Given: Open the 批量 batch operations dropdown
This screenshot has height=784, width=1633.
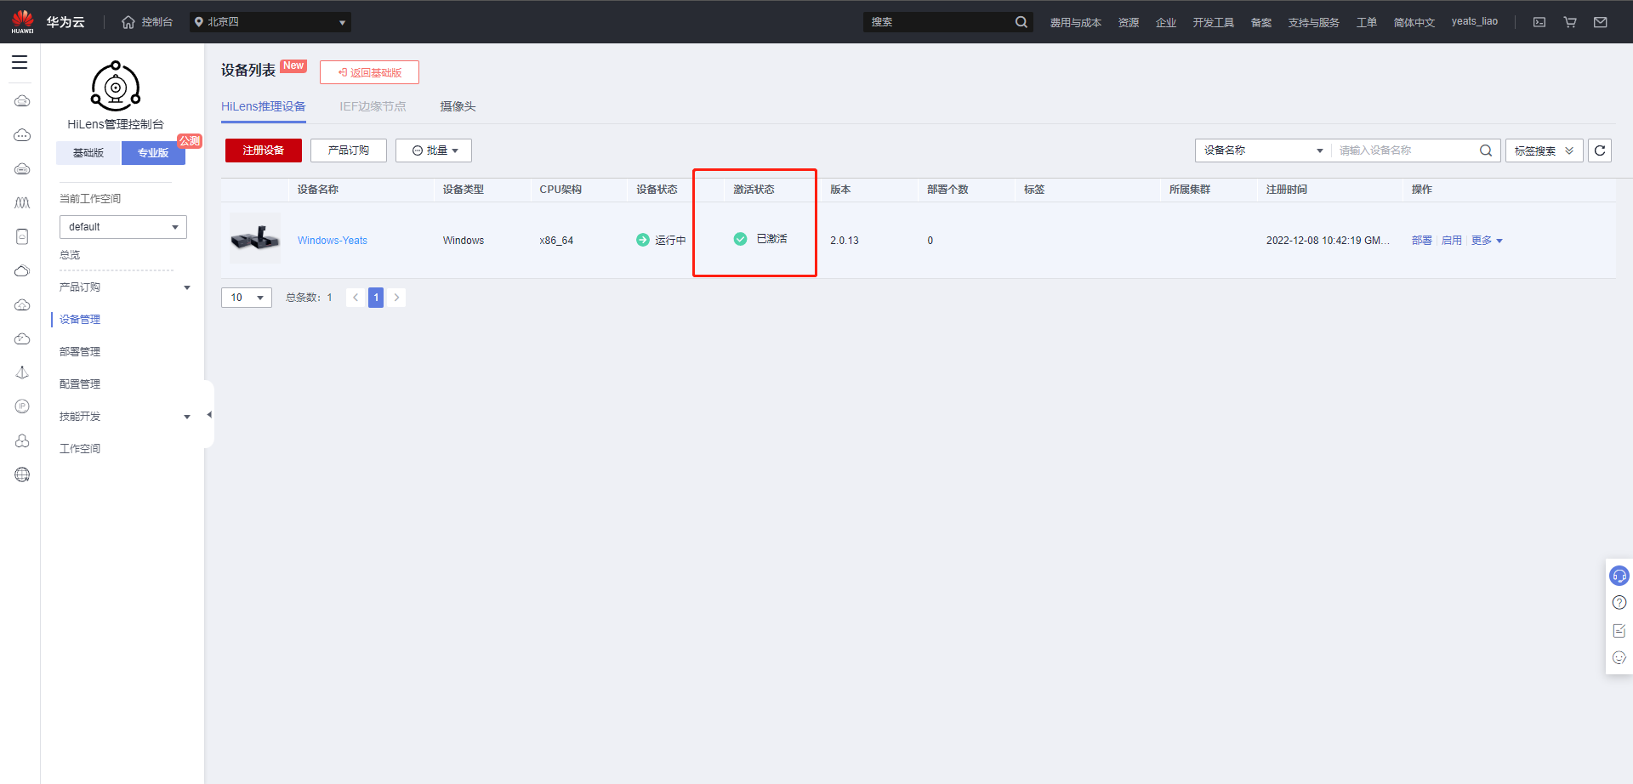Looking at the screenshot, I should [x=434, y=151].
